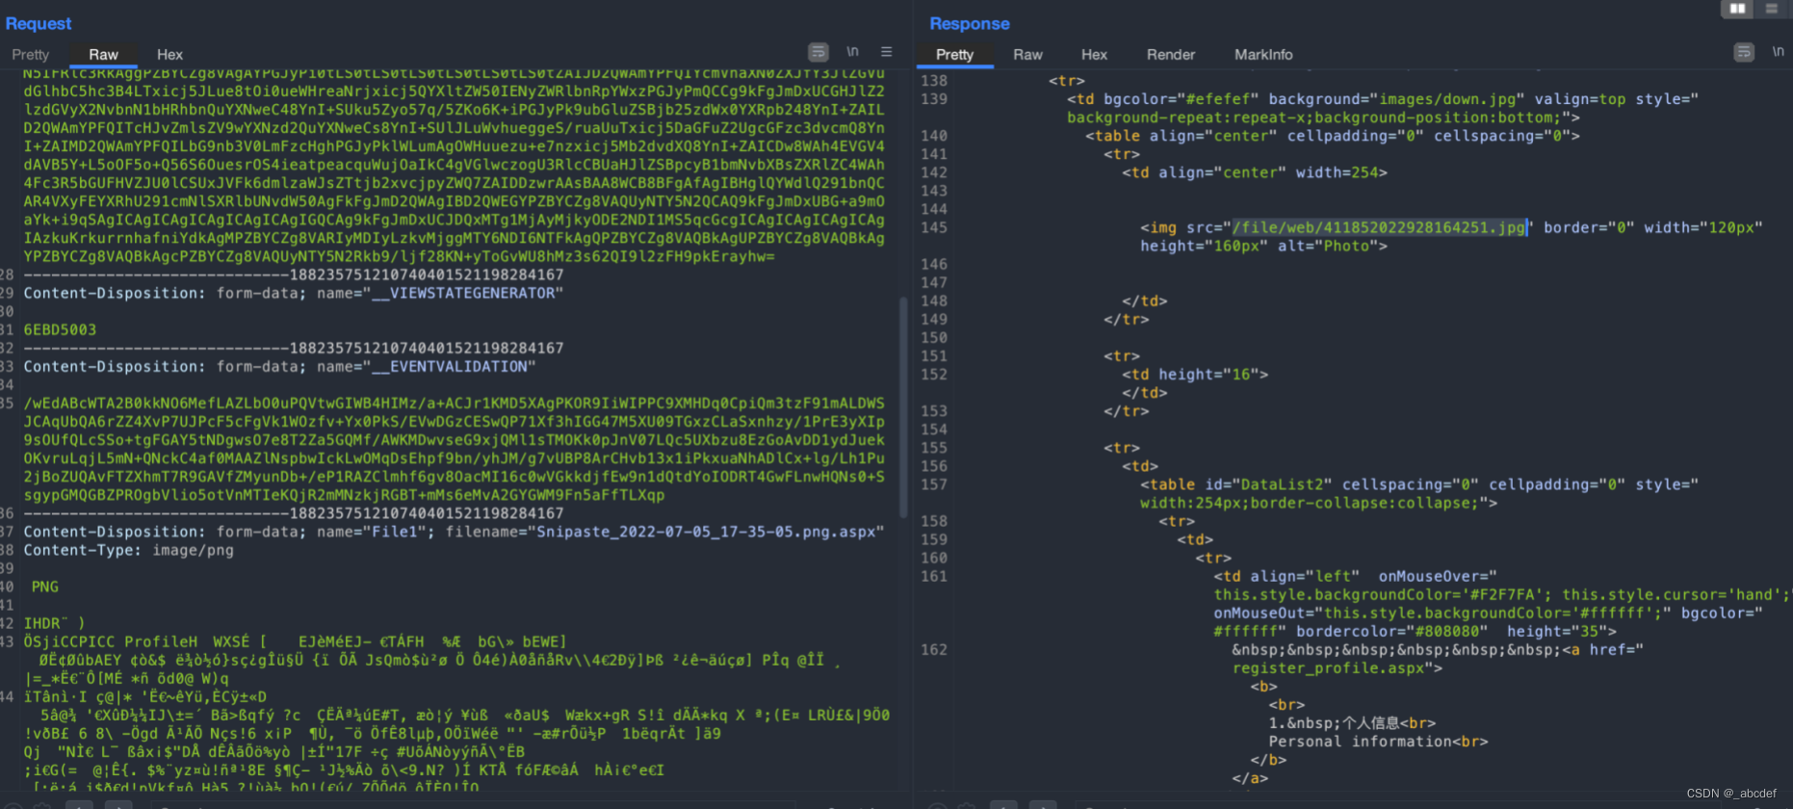Click the highlighted /file/web/411852022928164251.jpg path

1380,227
